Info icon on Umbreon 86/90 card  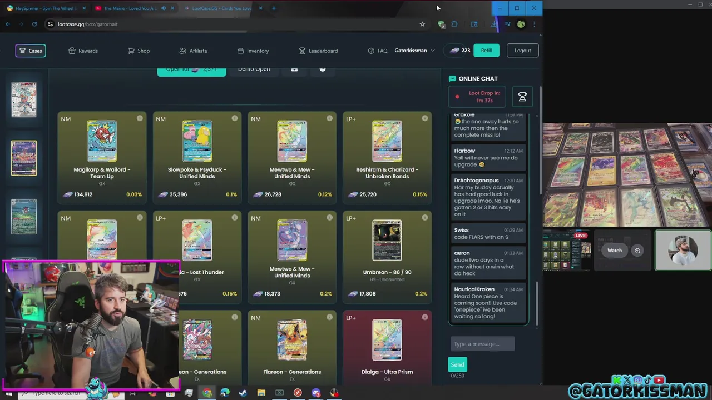pyautogui.click(x=425, y=218)
